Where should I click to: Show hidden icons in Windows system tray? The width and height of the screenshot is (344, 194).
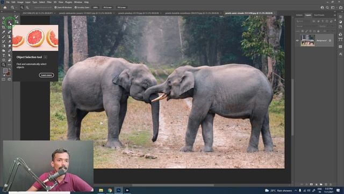(x=296, y=190)
